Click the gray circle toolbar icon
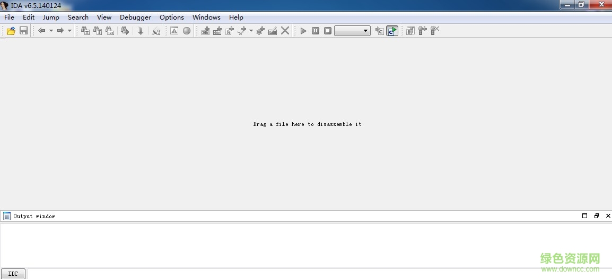 pos(187,30)
